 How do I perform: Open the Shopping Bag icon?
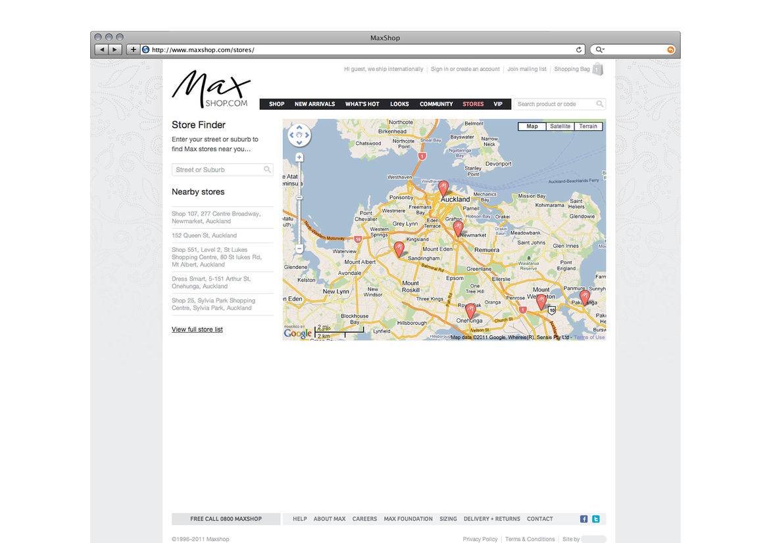click(597, 69)
